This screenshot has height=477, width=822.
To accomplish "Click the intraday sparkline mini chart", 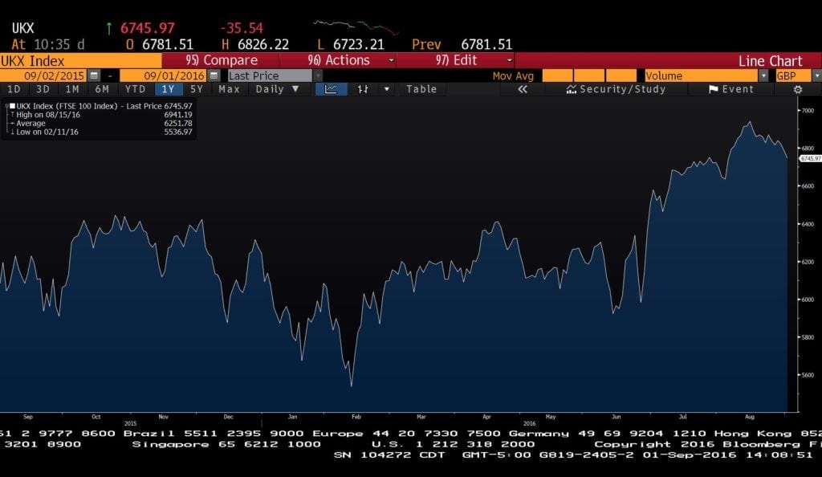I will coord(356,27).
